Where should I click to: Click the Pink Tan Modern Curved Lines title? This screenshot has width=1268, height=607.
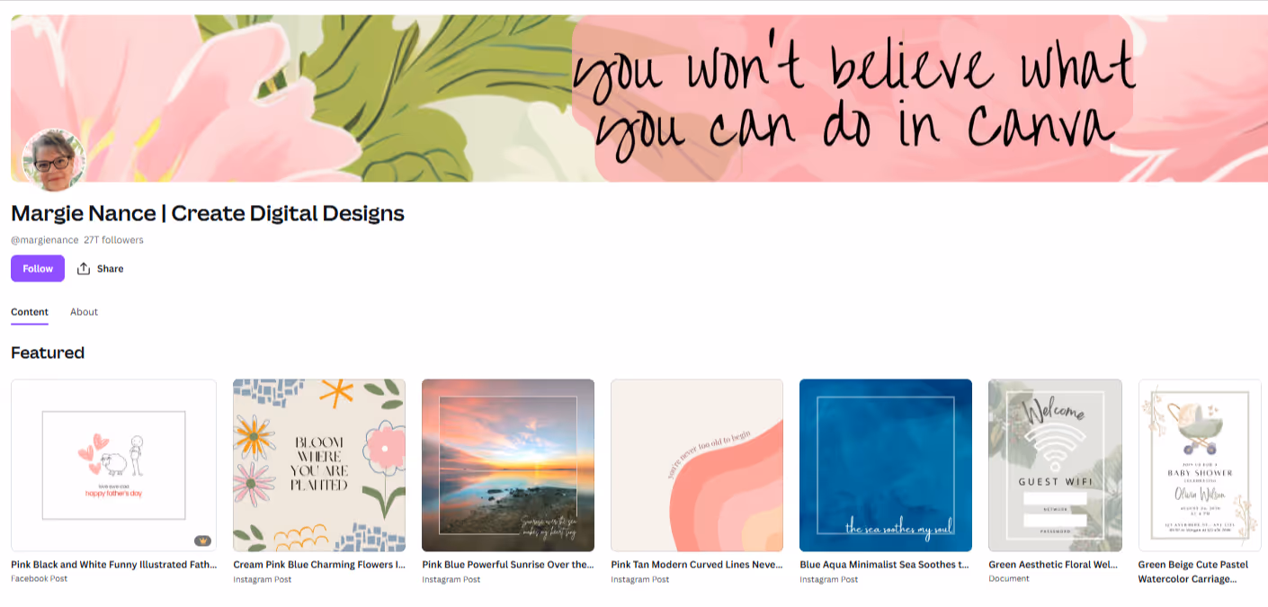(697, 565)
